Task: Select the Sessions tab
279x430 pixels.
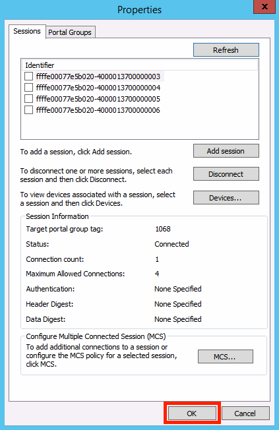Action: (x=27, y=31)
